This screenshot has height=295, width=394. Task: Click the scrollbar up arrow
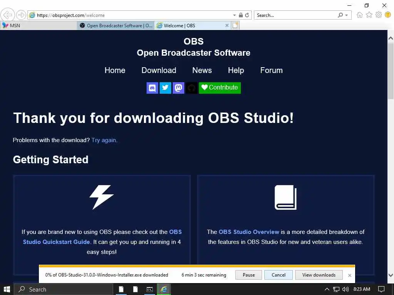click(391, 38)
